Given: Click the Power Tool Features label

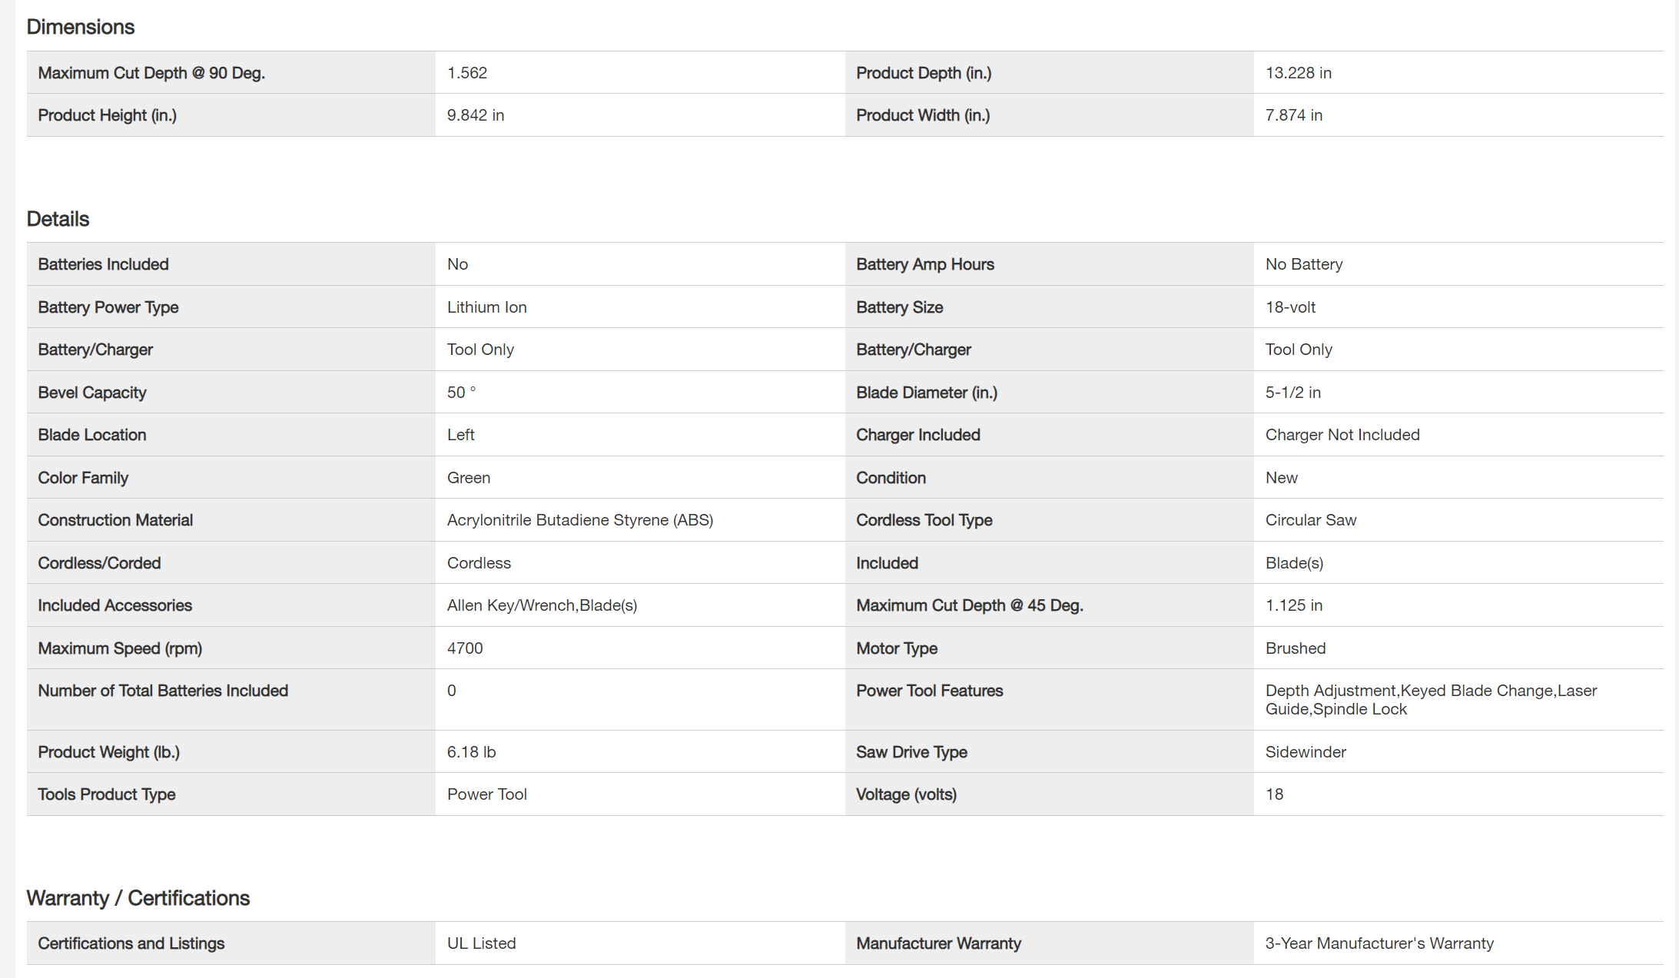Looking at the screenshot, I should [x=929, y=691].
